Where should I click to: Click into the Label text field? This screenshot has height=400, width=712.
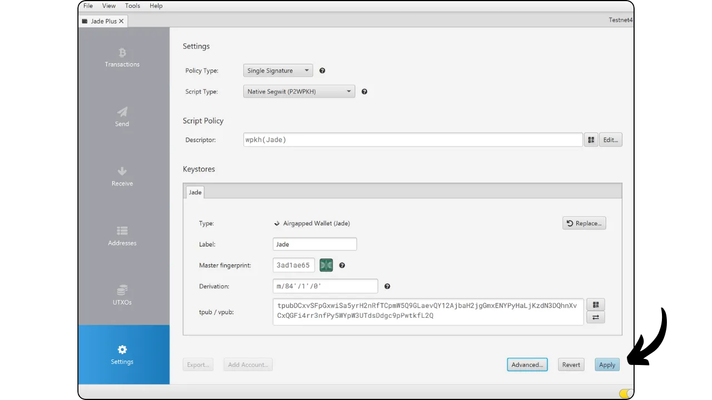tap(314, 244)
